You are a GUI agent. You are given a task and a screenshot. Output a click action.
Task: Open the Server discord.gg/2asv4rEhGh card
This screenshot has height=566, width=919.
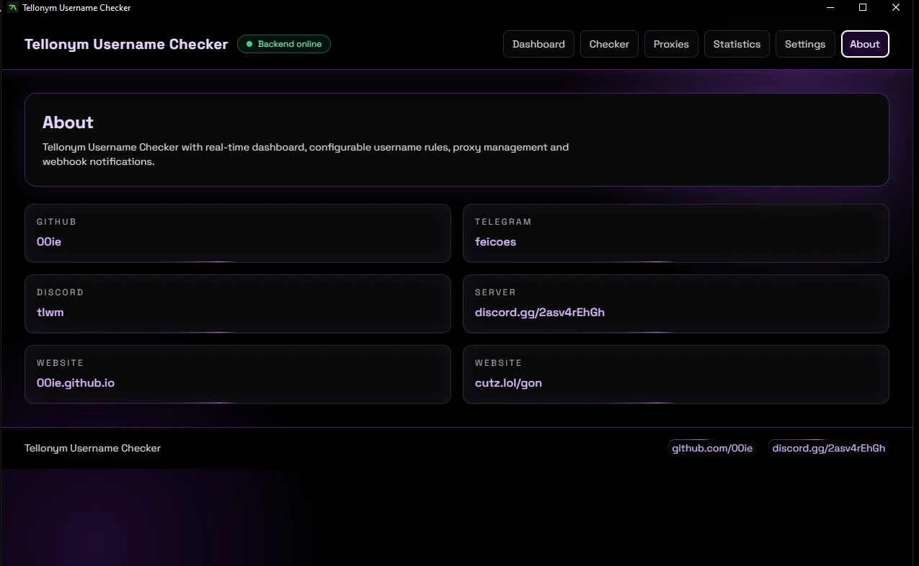(675, 303)
